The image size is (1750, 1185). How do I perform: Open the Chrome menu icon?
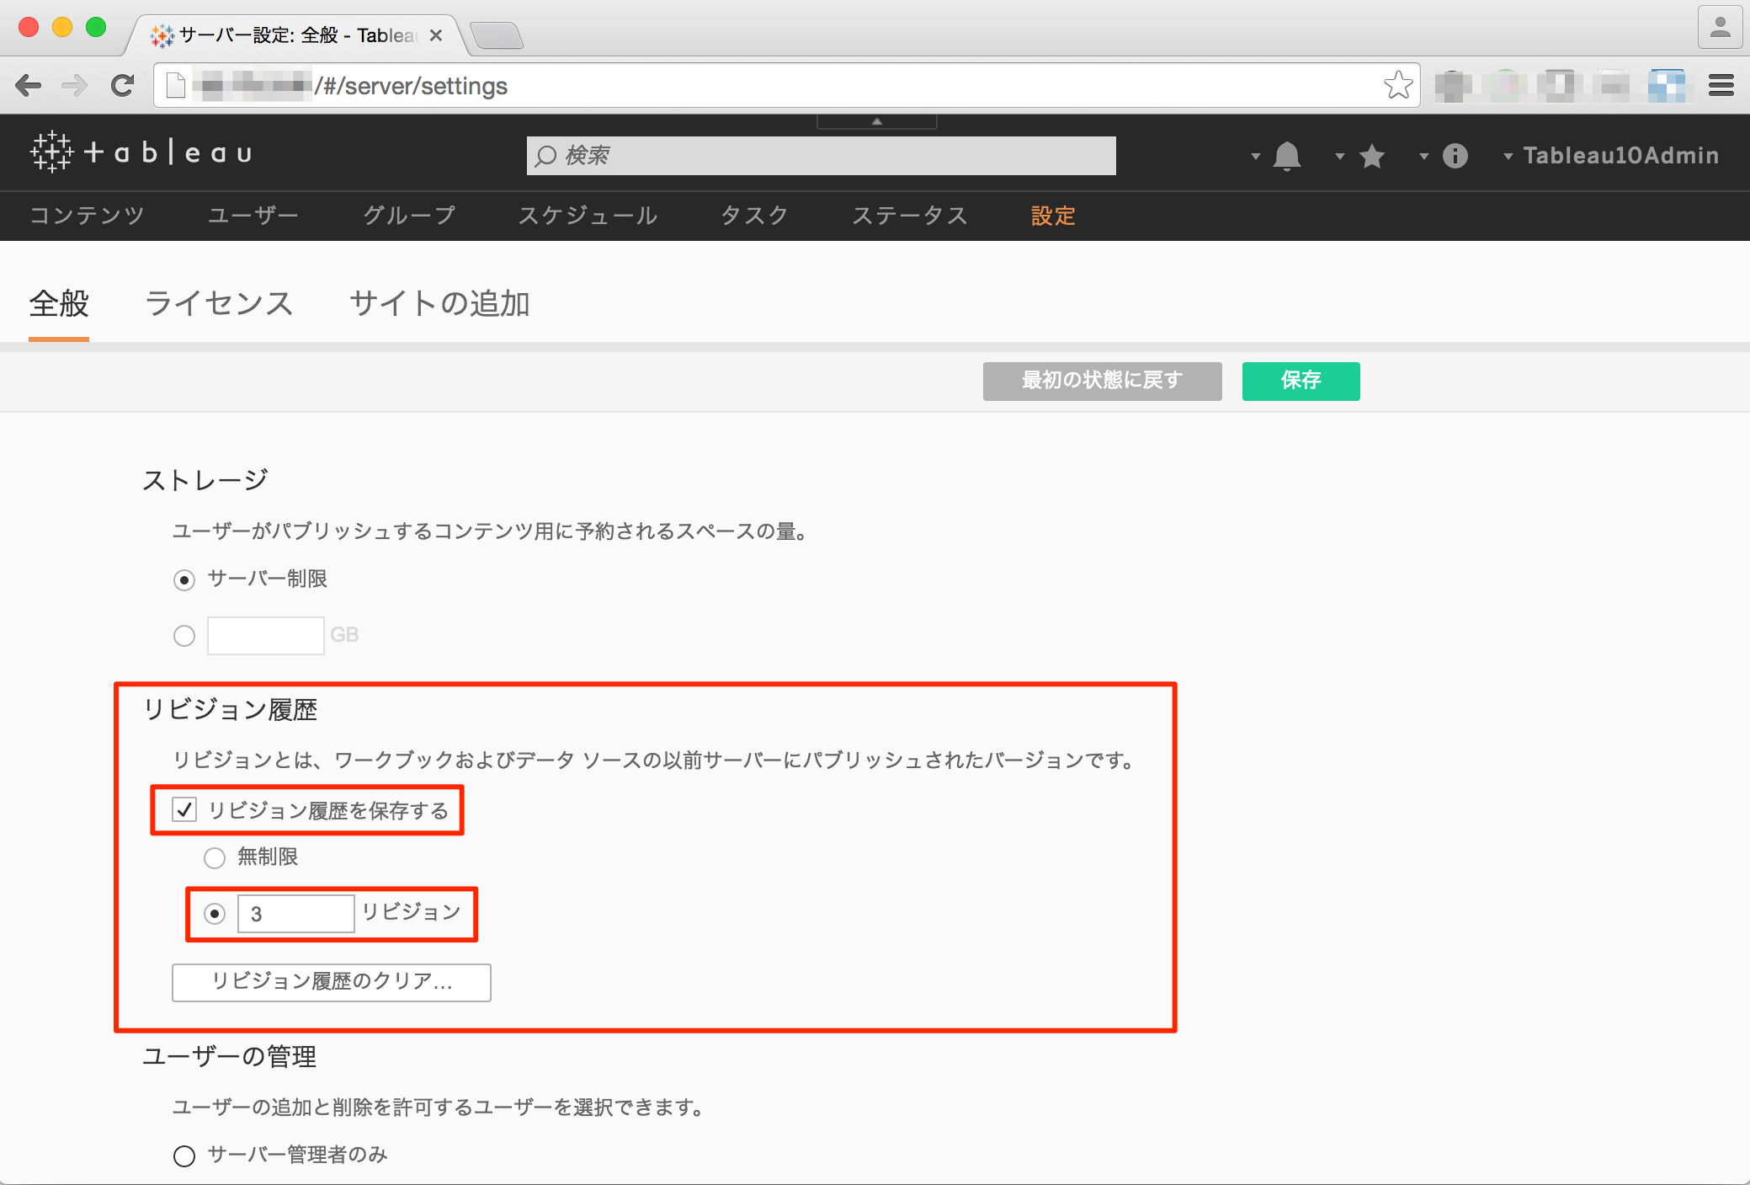click(1721, 85)
